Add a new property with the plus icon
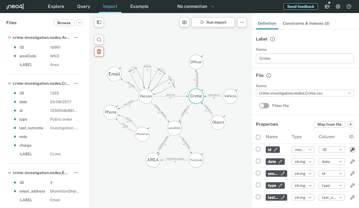359x208 pixels. (x=350, y=124)
